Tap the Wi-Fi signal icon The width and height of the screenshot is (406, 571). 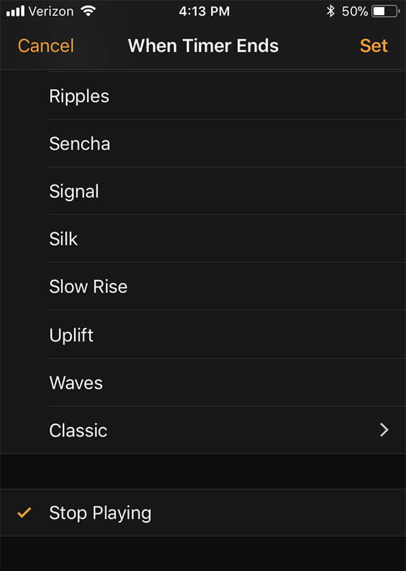(x=88, y=11)
